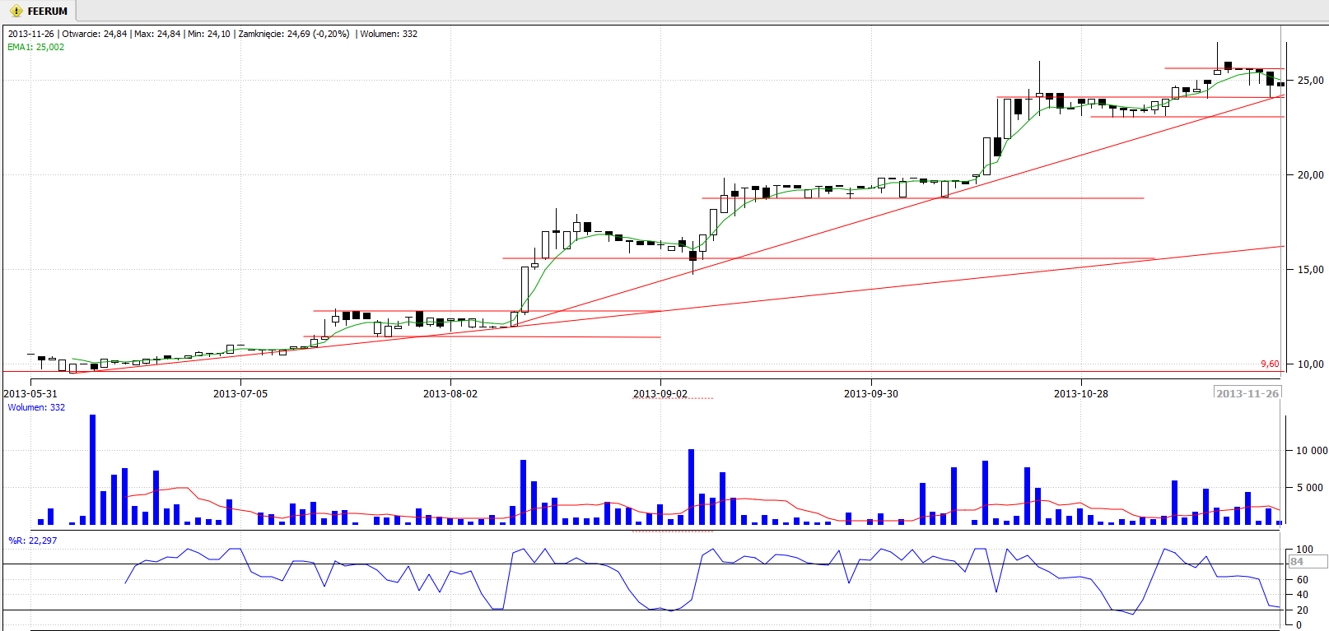This screenshot has height=631, width=1329.
Task: Click the highlighted 2013-11-26 date marker
Action: [1247, 393]
